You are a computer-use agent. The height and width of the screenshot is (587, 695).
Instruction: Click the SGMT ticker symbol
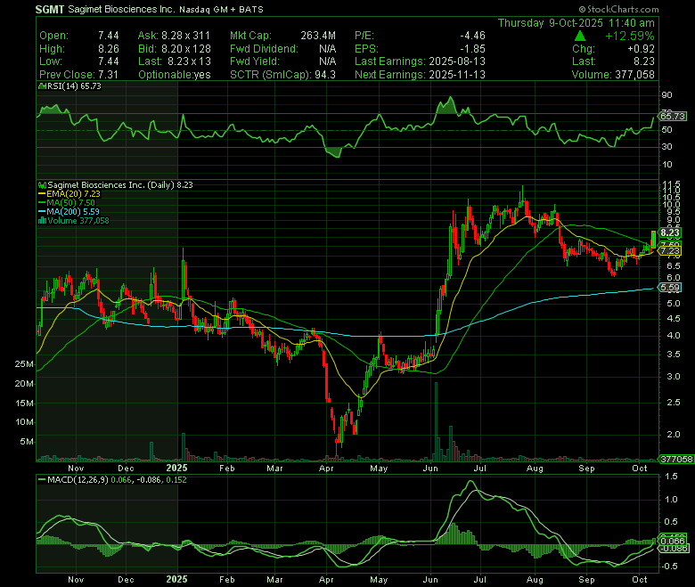pos(50,9)
